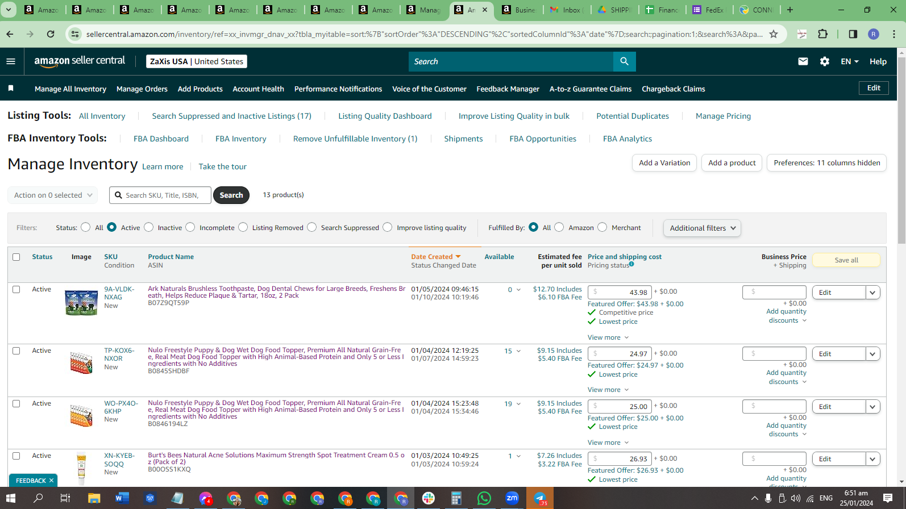Open a new browser tab with plus icon
Image resolution: width=906 pixels, height=509 pixels.
coord(789,10)
